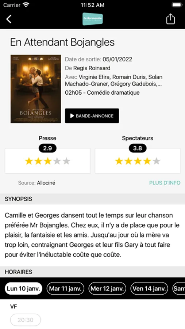Image resolution: width=185 pixels, height=329 pixels.
Task: Tap the 3.8 spectators score badge
Action: pyautogui.click(x=138, y=148)
